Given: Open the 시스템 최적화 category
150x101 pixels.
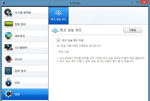Looking at the screenshot, I should (x=25, y=12).
